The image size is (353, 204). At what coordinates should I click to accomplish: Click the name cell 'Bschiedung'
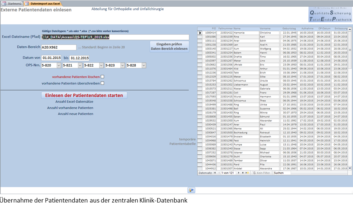[246, 133]
